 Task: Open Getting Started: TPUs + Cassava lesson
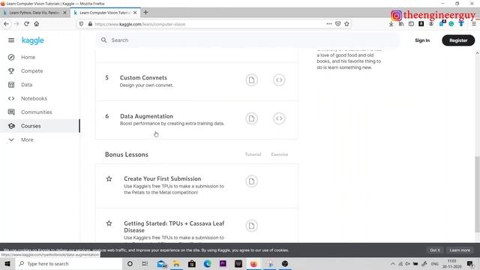174,226
